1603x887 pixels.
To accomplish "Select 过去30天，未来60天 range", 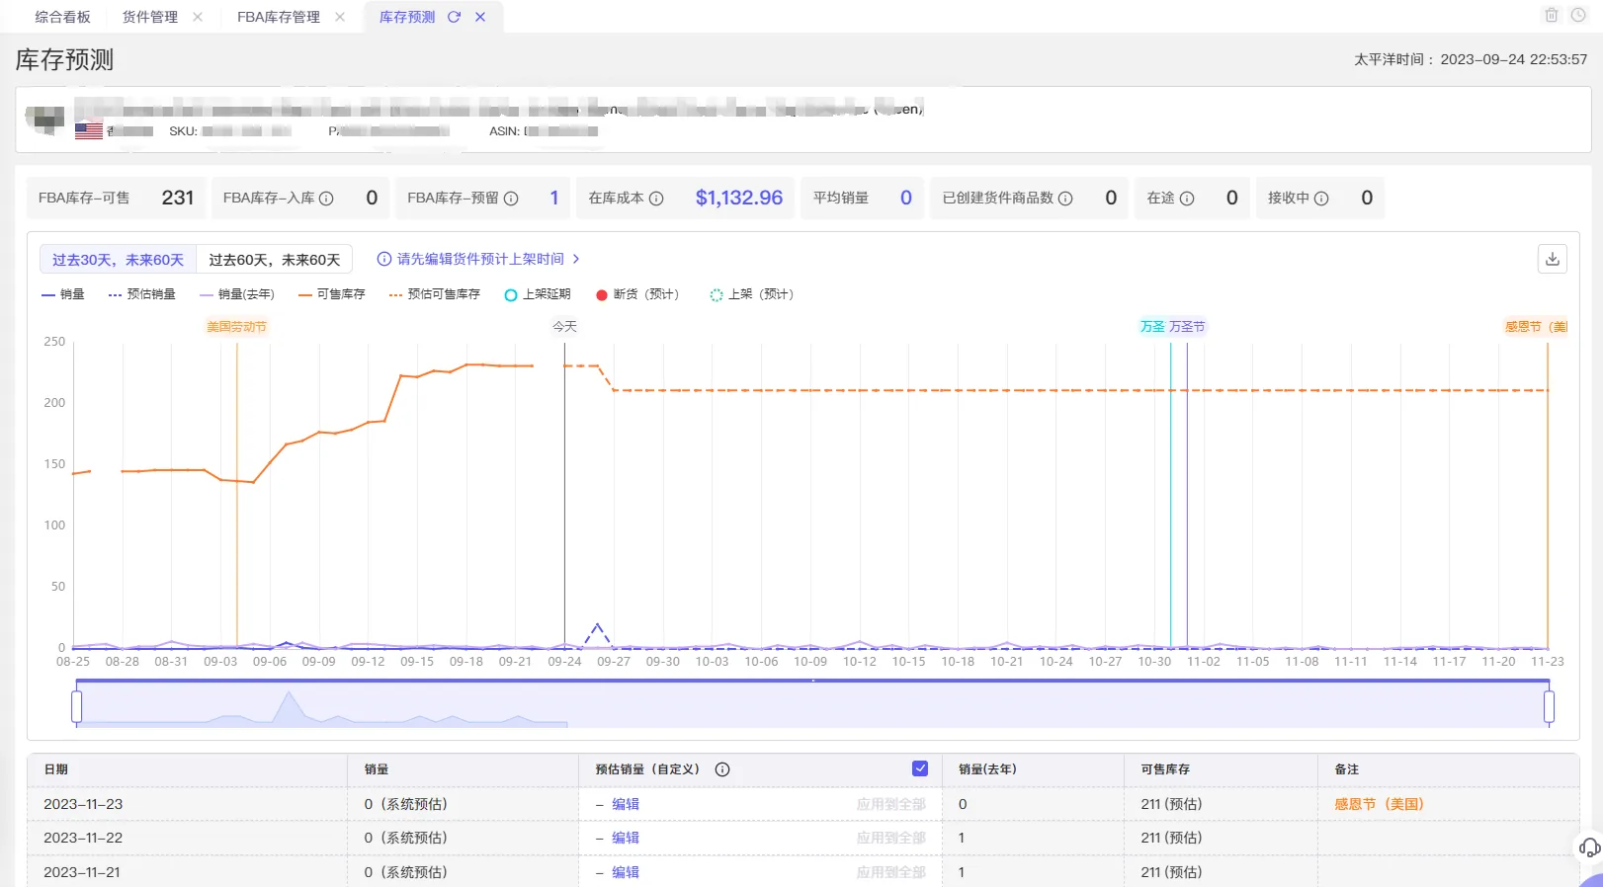I will (118, 260).
